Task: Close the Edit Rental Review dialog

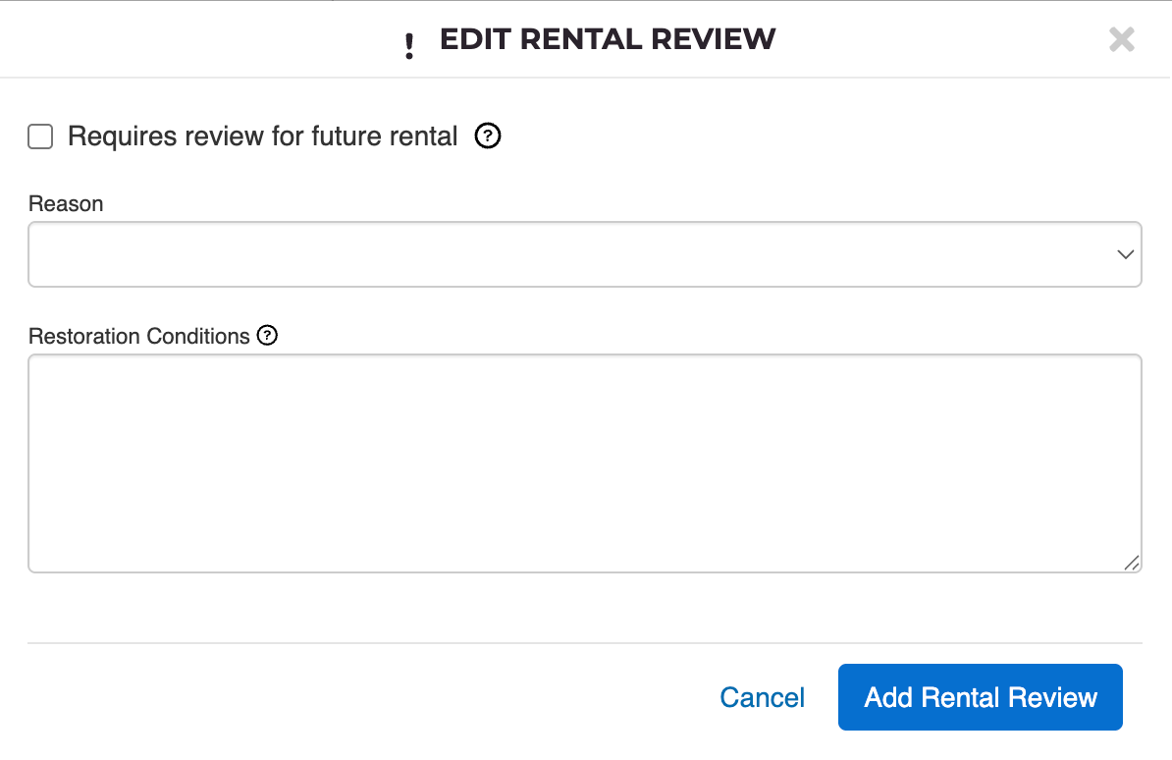Action: 1121,39
